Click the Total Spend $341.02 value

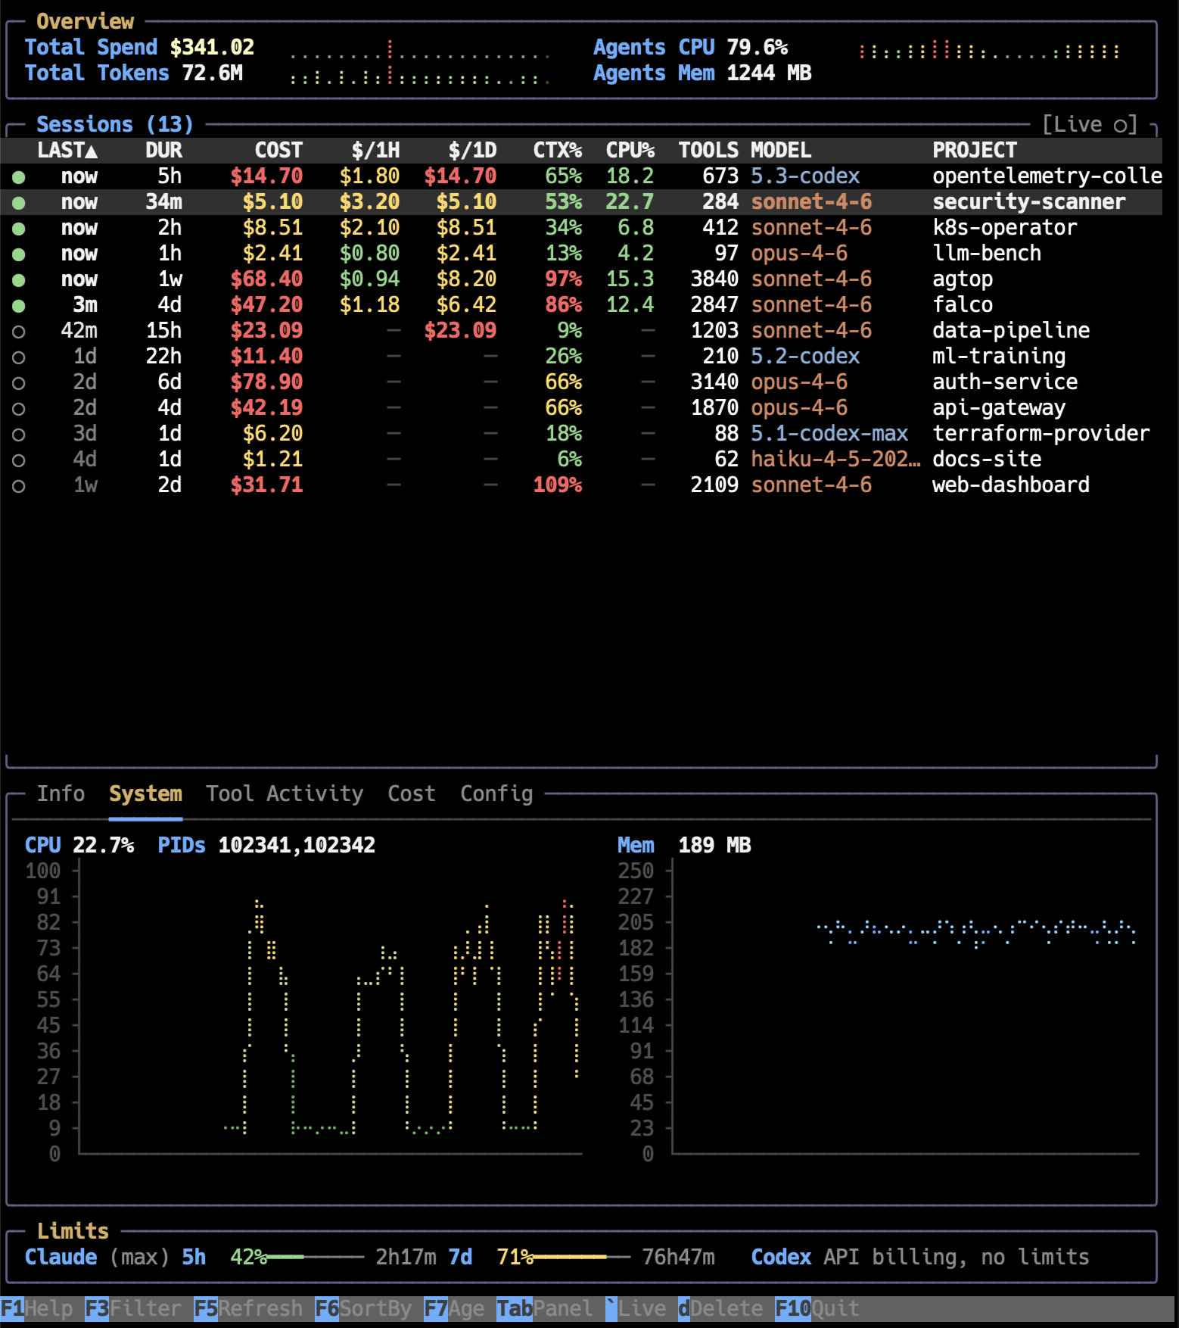pos(212,47)
